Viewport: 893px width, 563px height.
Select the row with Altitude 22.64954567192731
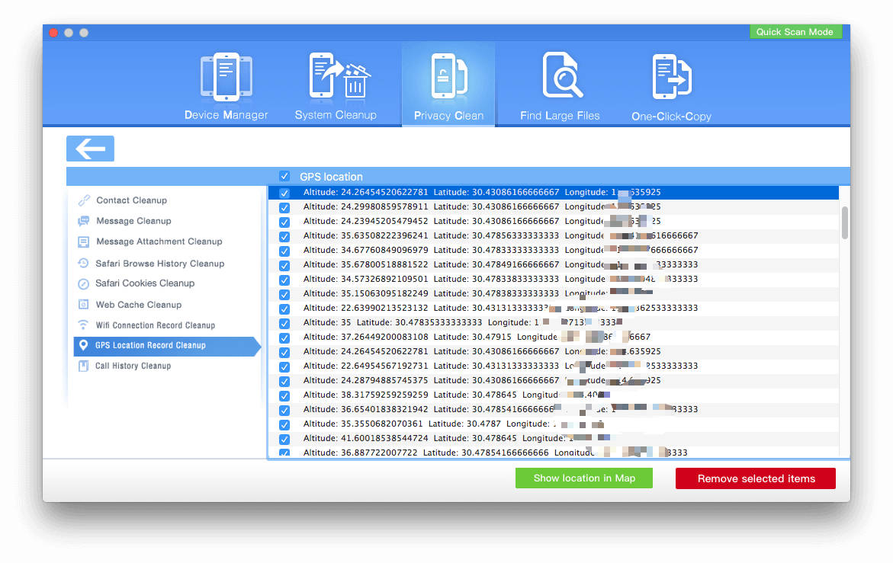(x=554, y=366)
